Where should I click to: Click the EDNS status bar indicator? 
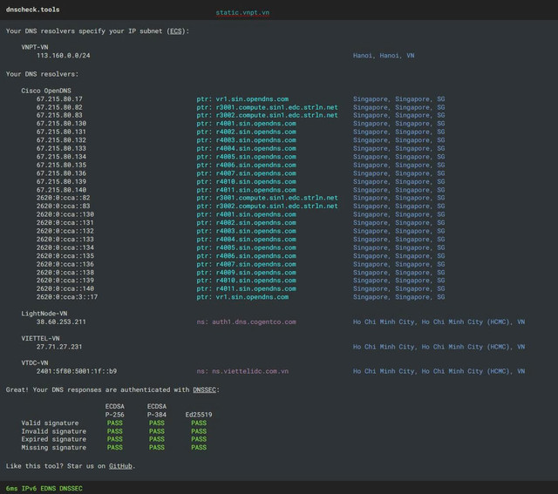[x=48, y=489]
